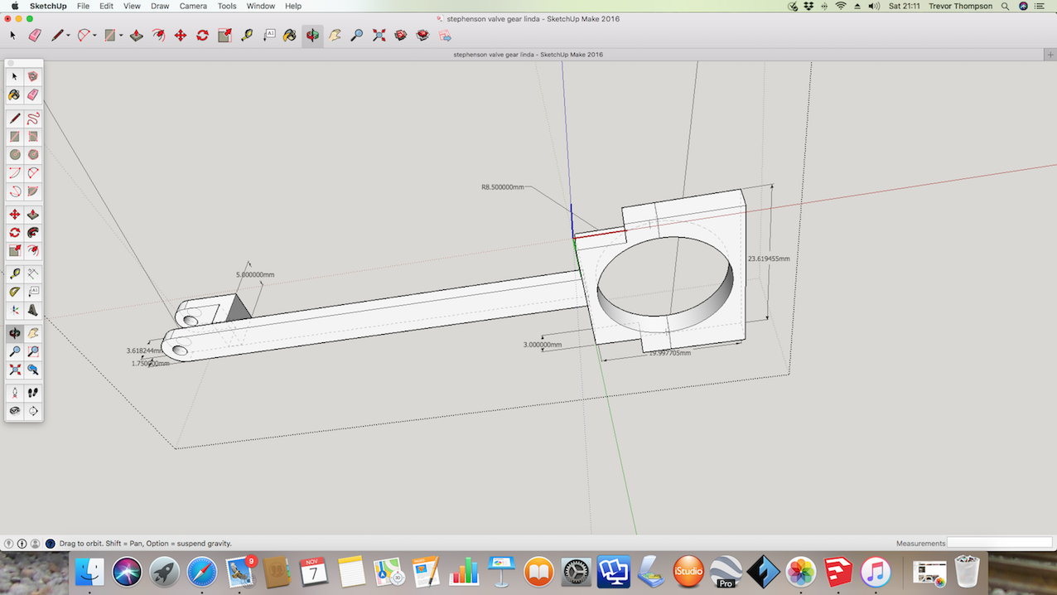The height and width of the screenshot is (595, 1057).
Task: Select the Offset tool in top toolbar
Action: click(159, 36)
